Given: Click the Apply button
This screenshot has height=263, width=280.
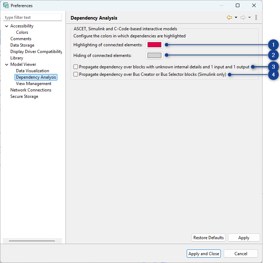Looking at the screenshot, I should coord(244,238).
